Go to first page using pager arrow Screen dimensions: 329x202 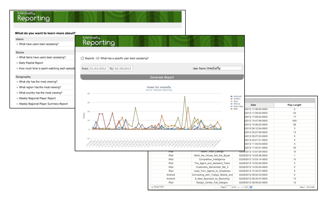[x=215, y=187]
